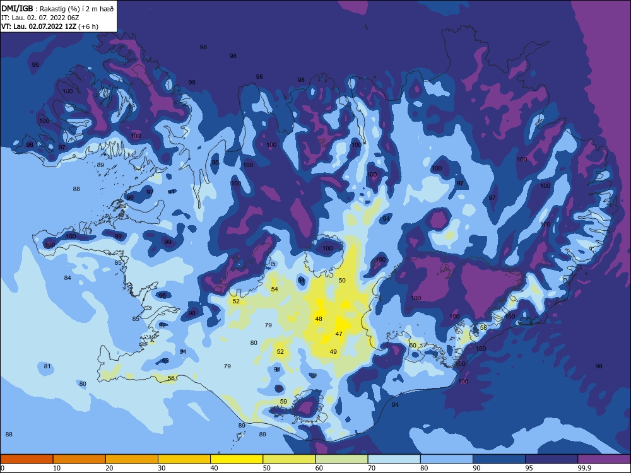Image resolution: width=631 pixels, height=473 pixels.
Task: Click the humidity value 93 on map
Action: (165, 361)
